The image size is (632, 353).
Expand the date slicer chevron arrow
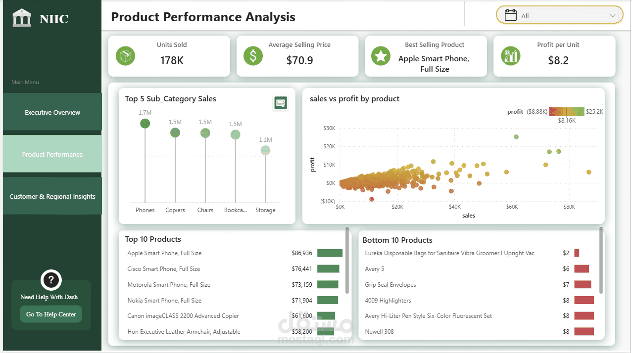click(x=612, y=16)
